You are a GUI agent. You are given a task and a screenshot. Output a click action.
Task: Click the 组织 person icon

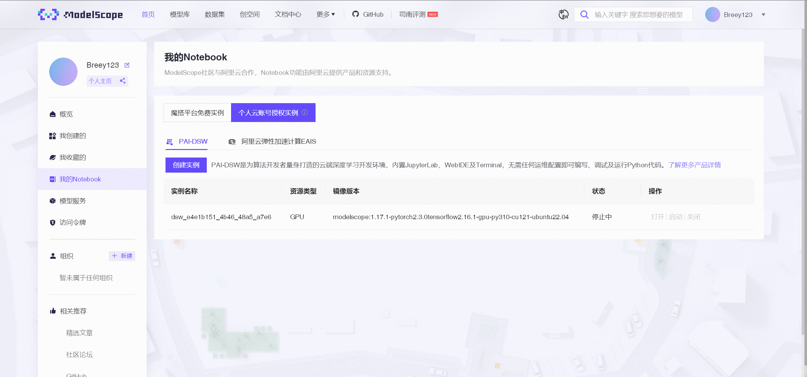53,256
